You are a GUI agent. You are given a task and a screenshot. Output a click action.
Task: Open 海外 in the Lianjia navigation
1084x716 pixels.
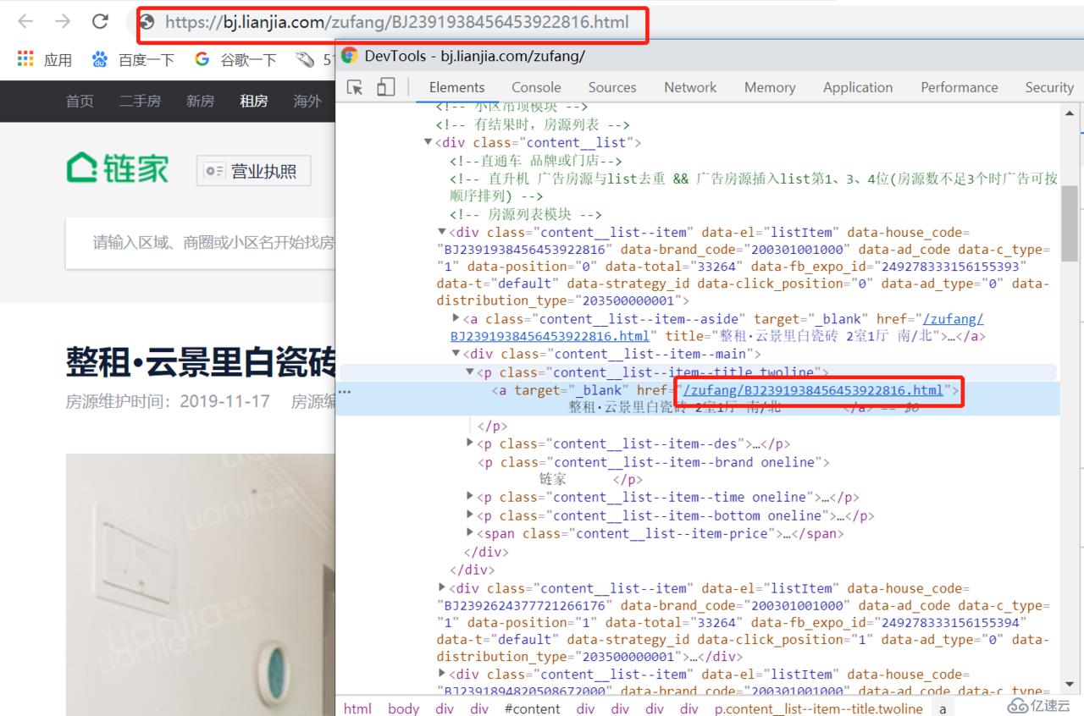[307, 101]
